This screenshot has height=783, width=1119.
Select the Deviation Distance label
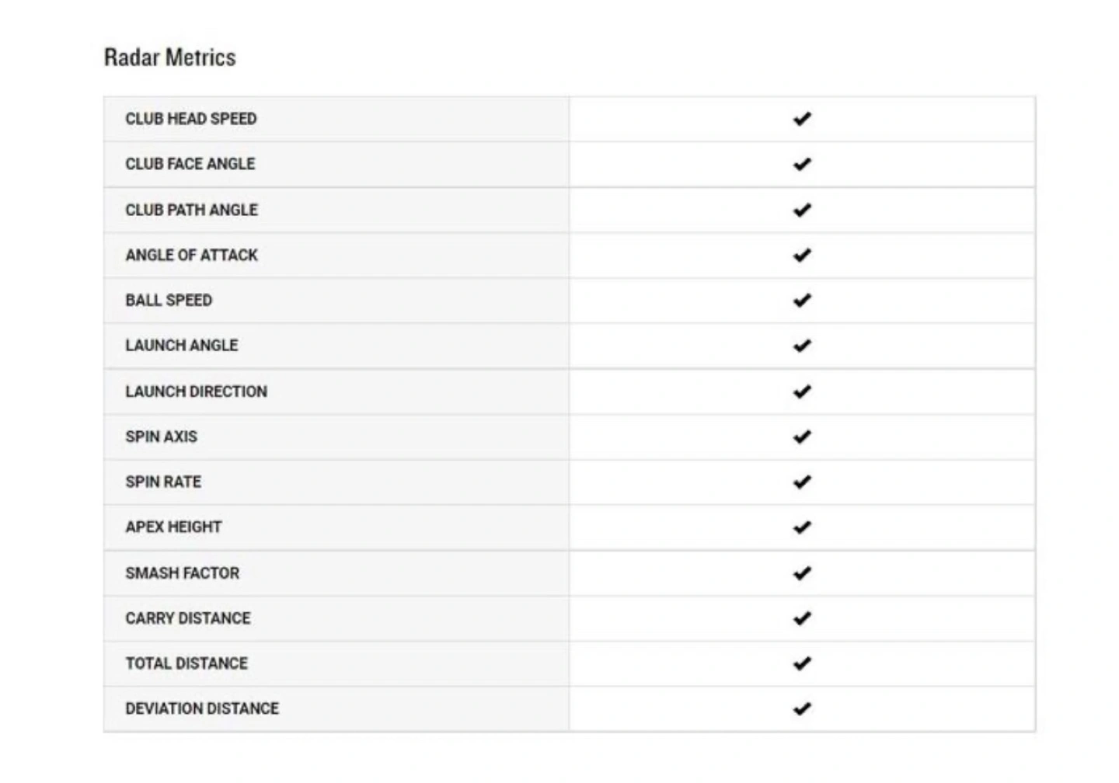click(202, 708)
